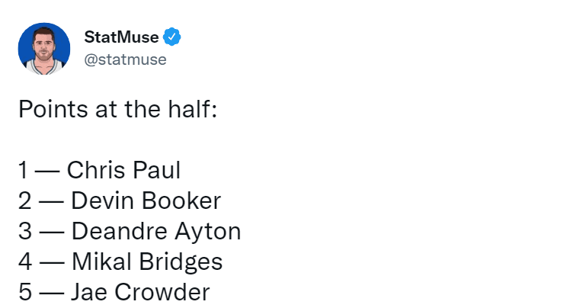Click the dash next to Jae Crowder
The height and width of the screenshot is (308, 567).
[52, 294]
